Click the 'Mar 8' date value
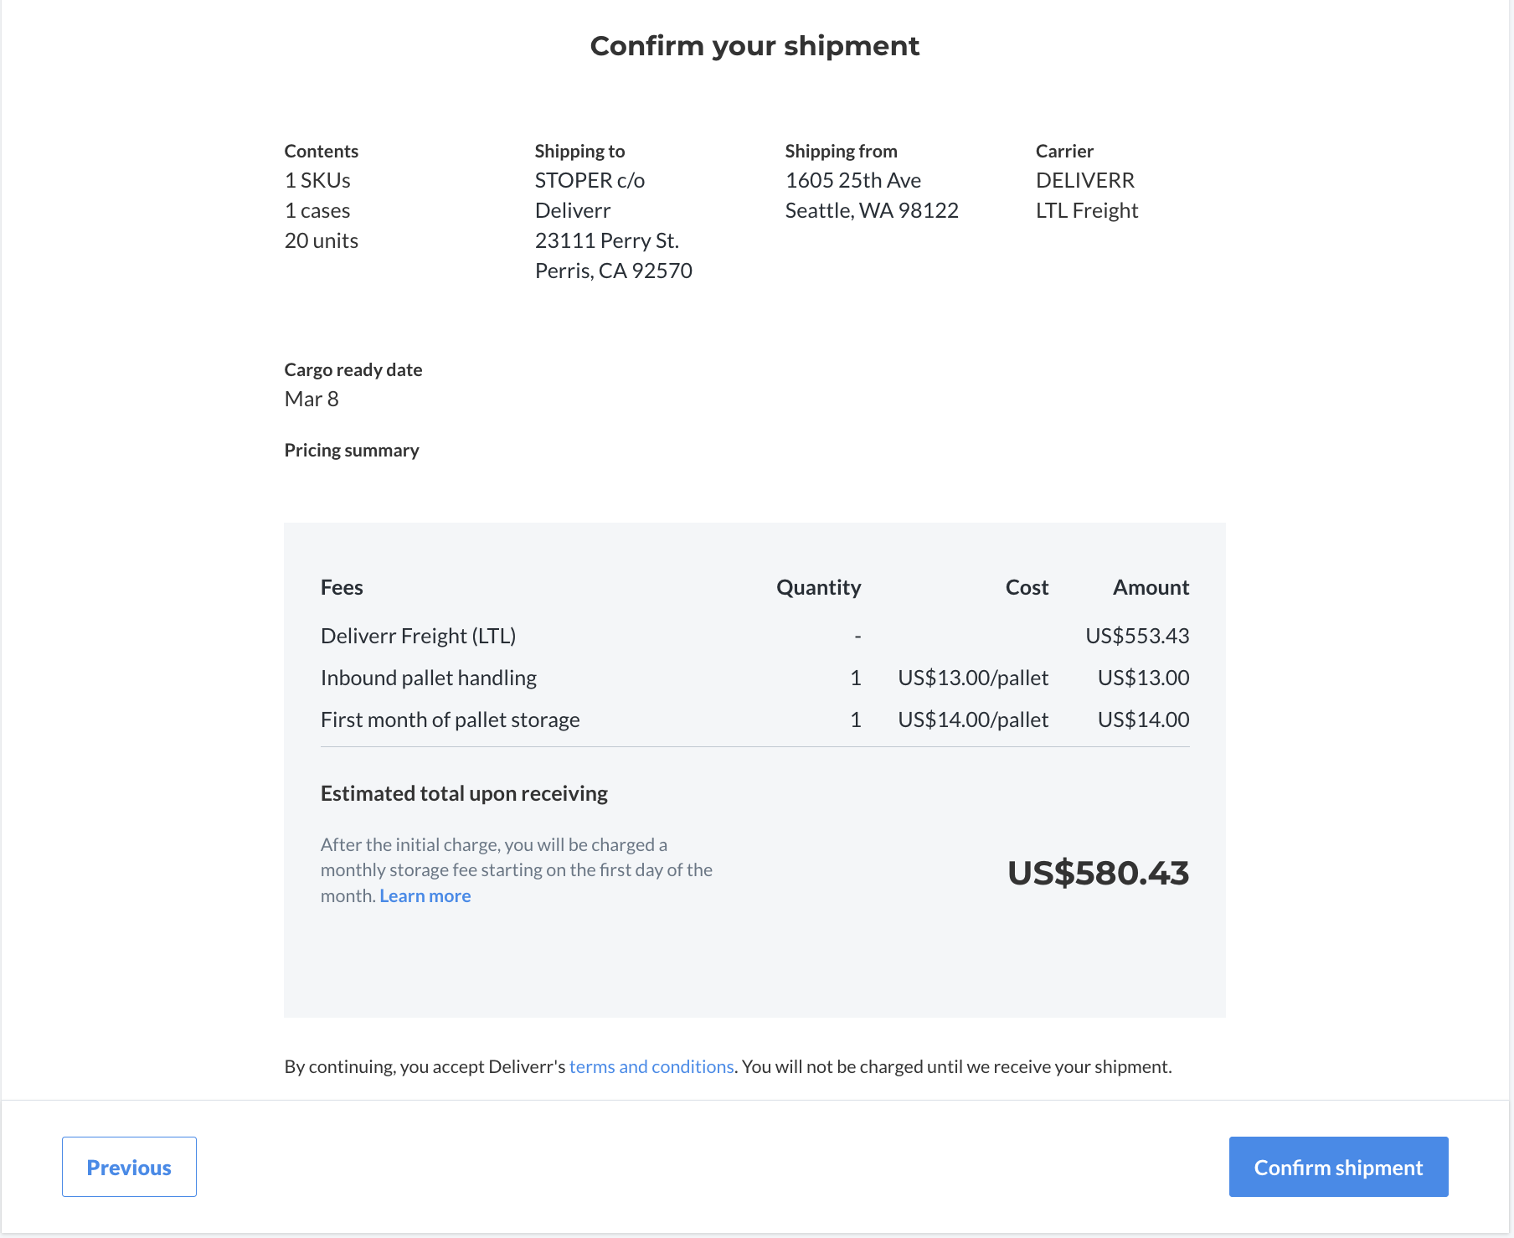The image size is (1514, 1238). (x=312, y=399)
